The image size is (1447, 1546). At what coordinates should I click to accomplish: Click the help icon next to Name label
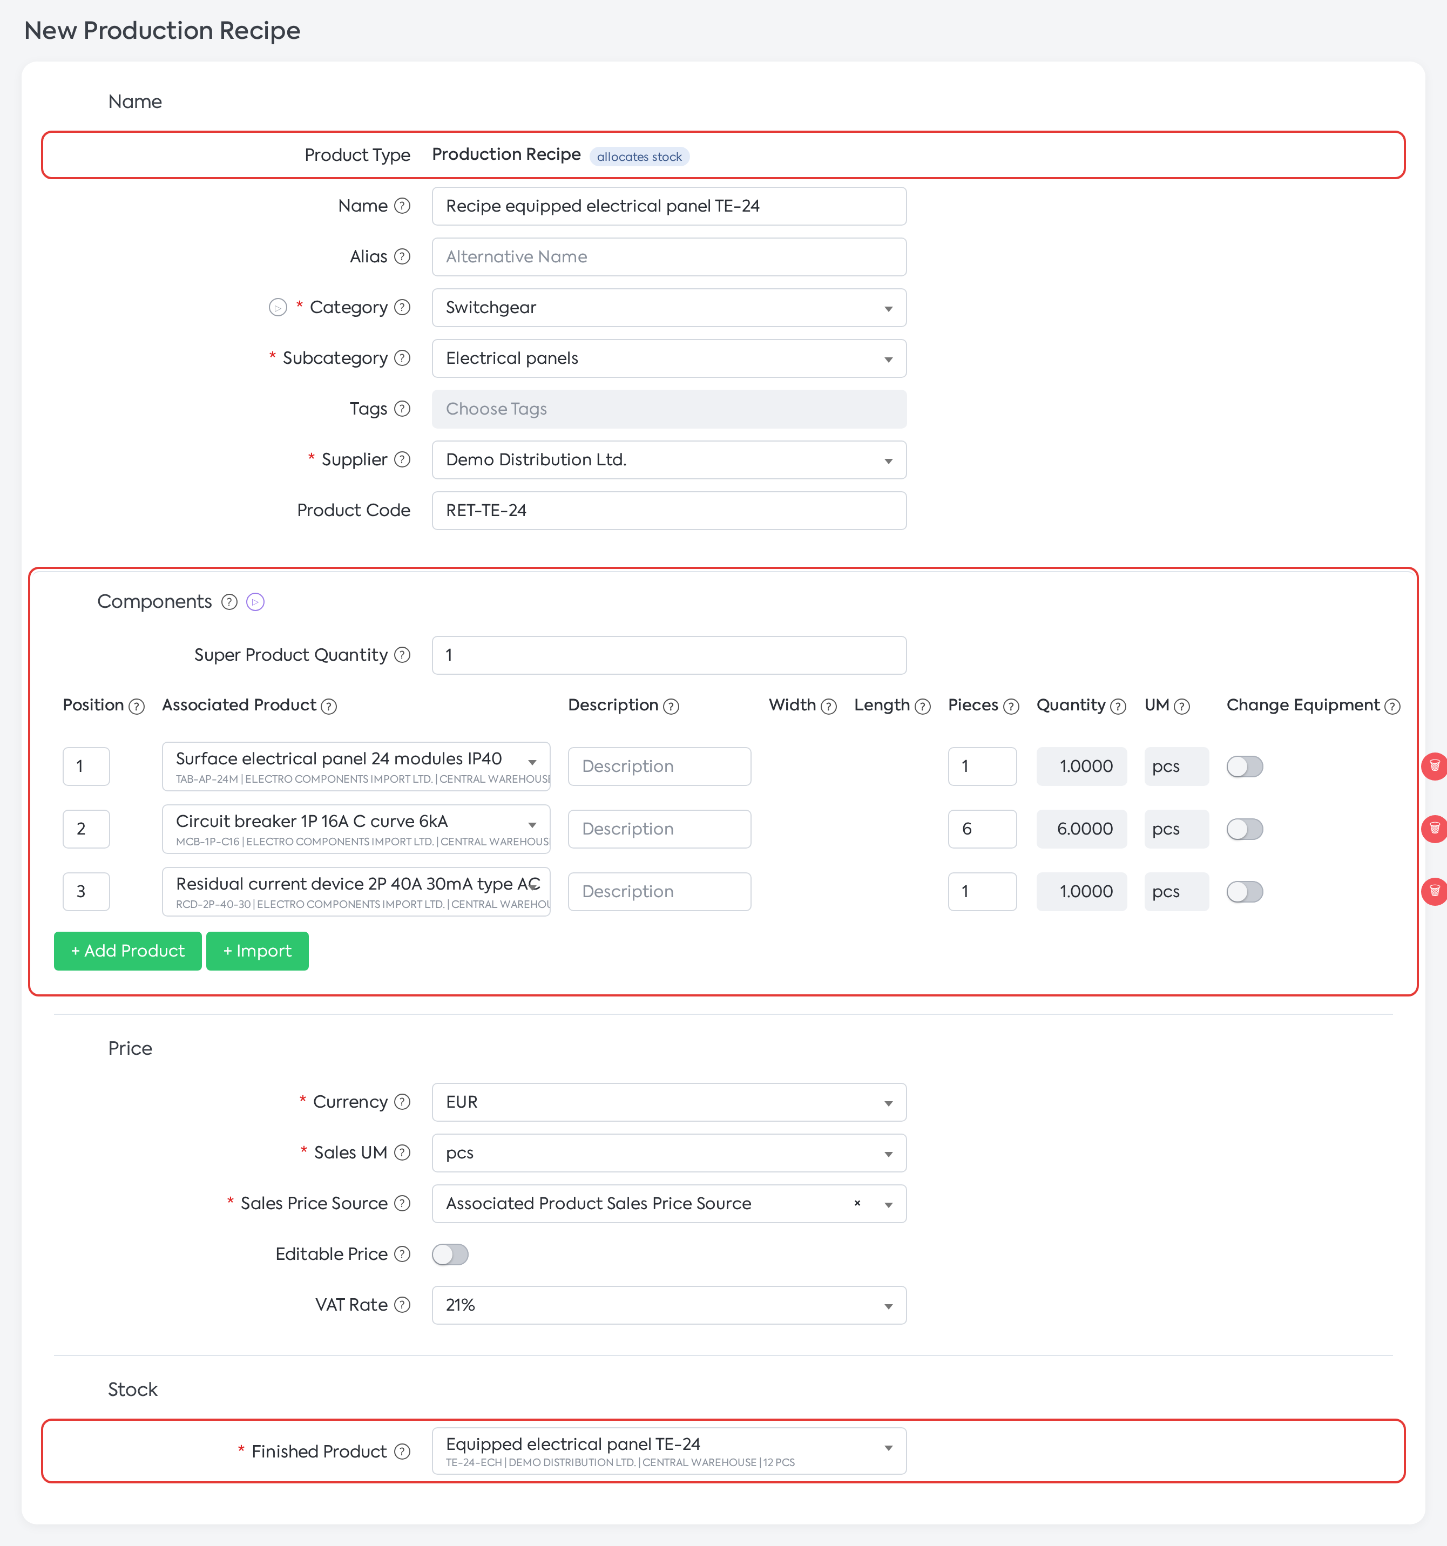[402, 206]
